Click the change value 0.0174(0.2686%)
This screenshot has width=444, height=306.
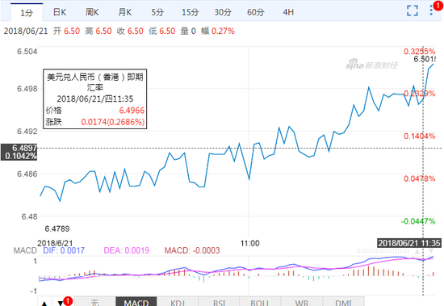(113, 122)
